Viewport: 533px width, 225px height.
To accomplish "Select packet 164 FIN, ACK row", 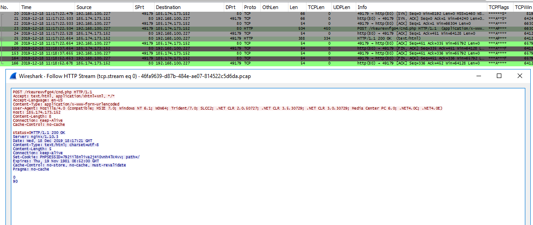I will (267, 58).
